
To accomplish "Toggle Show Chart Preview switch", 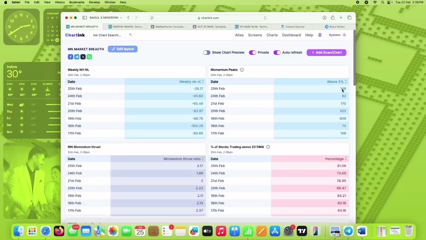I will [x=207, y=53].
